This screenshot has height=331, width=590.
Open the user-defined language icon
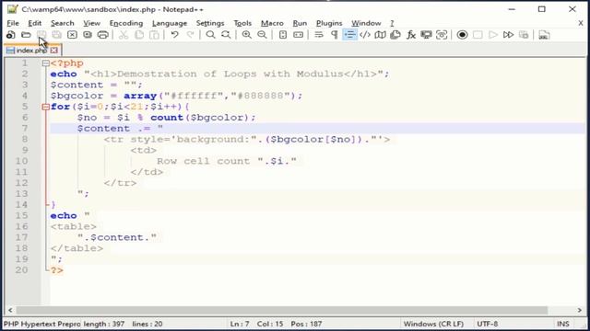(365, 35)
